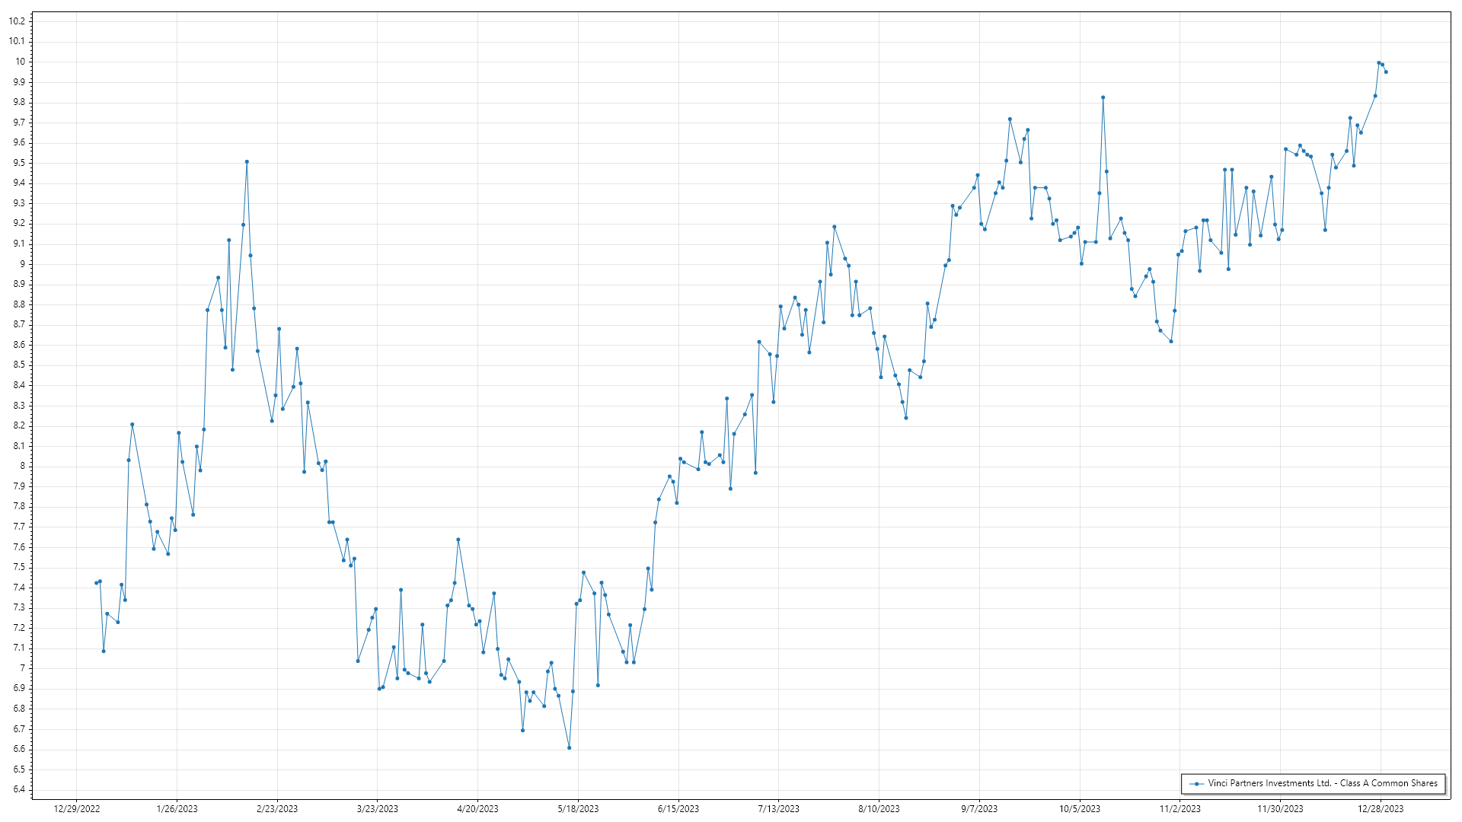
Task: Select the 11/30/2023 date axis label
Action: (x=1280, y=808)
